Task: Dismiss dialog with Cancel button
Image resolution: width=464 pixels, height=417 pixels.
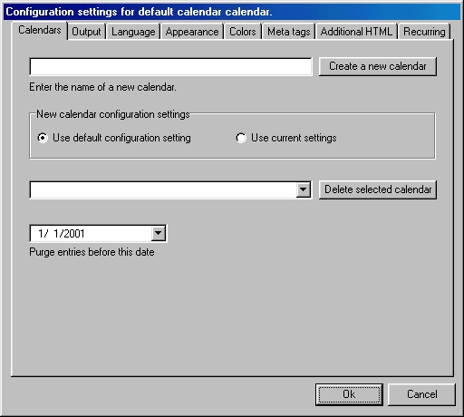Action: 421,394
